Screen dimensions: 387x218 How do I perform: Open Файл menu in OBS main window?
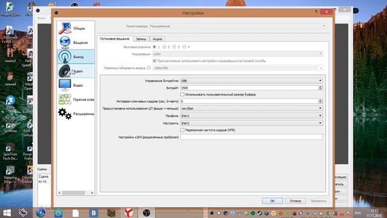[42, 18]
